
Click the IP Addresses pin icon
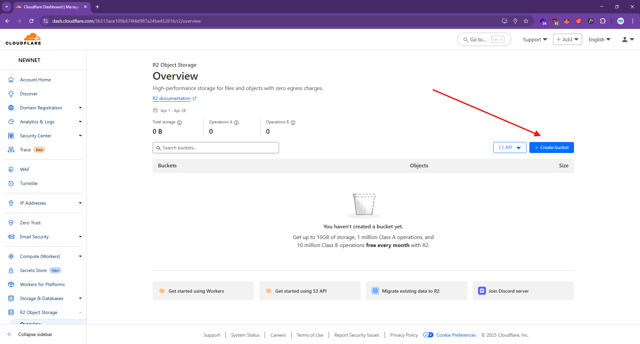[x=11, y=203]
